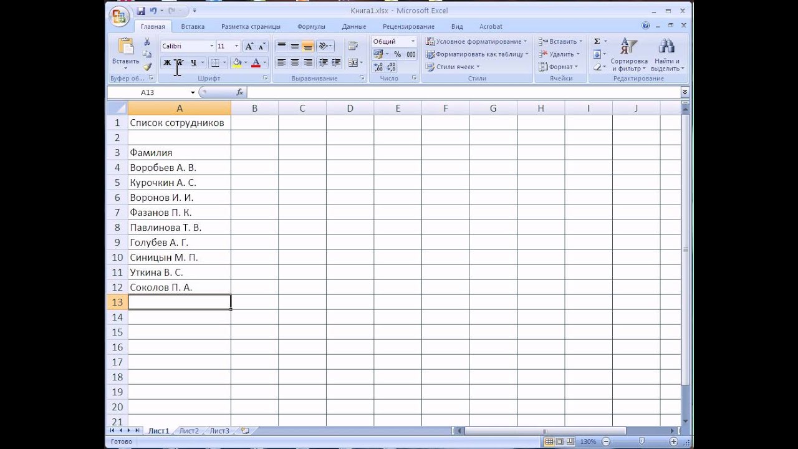Image resolution: width=798 pixels, height=449 pixels.
Task: Open the round Office button menu
Action: click(x=118, y=16)
